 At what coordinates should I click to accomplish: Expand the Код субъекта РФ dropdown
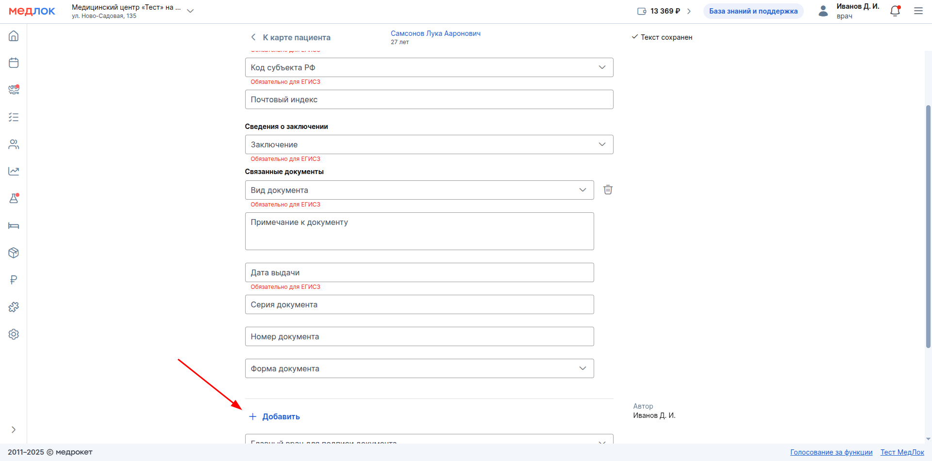(x=429, y=67)
